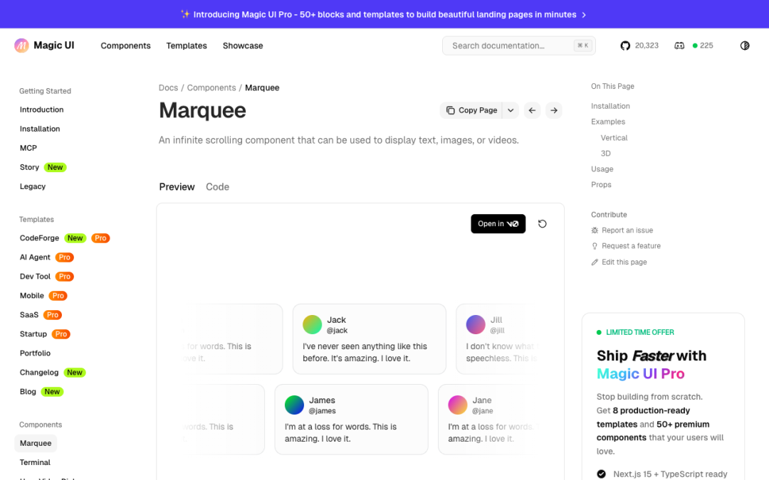Image resolution: width=769 pixels, height=480 pixels.
Task: Click the Magic UI Pro announcement banner
Action: pos(384,14)
